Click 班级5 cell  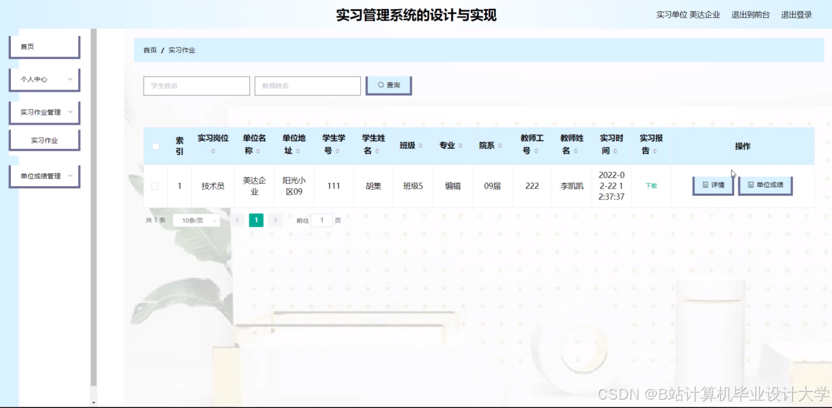[x=413, y=186]
